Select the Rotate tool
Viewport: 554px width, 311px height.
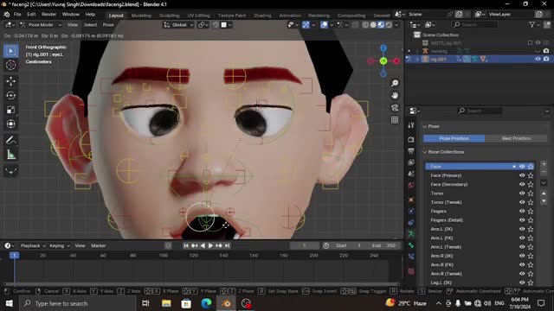pos(11,96)
